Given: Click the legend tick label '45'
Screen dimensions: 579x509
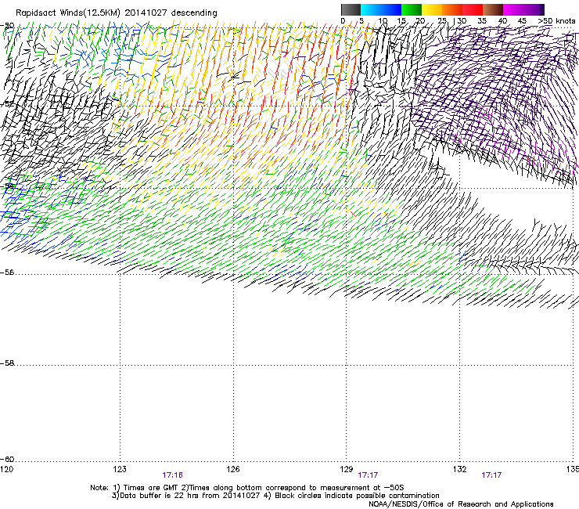Looking at the screenshot, I should coord(522,21).
